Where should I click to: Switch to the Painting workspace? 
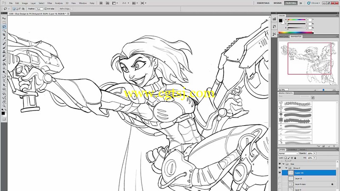291,3
